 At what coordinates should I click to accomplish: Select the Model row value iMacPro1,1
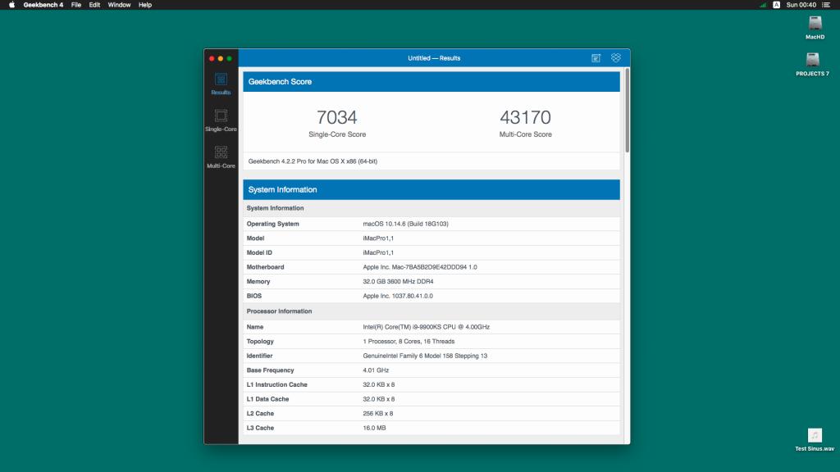click(378, 238)
